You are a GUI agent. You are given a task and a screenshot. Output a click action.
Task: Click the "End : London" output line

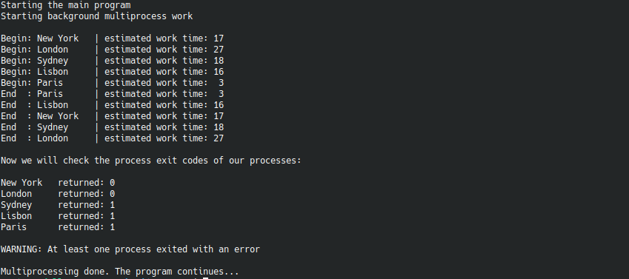[113, 138]
